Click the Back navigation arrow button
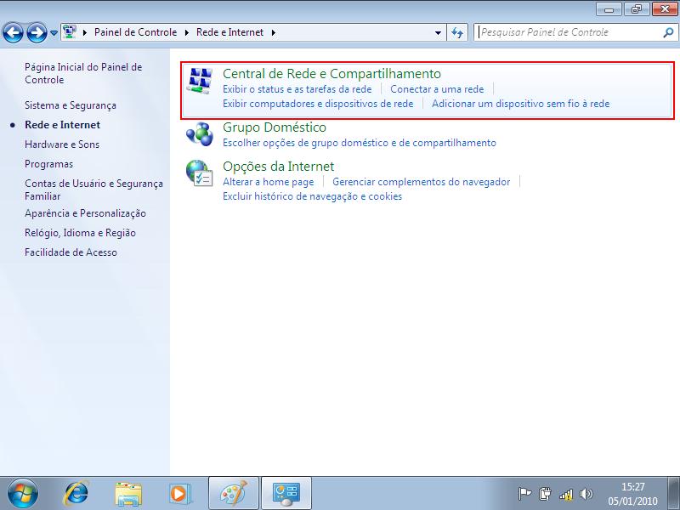This screenshot has height=510, width=680. pyautogui.click(x=14, y=33)
